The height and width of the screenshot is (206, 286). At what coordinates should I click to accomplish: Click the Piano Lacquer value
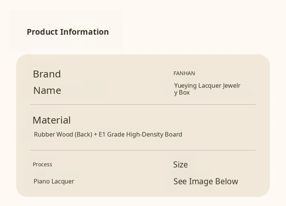[x=54, y=181]
